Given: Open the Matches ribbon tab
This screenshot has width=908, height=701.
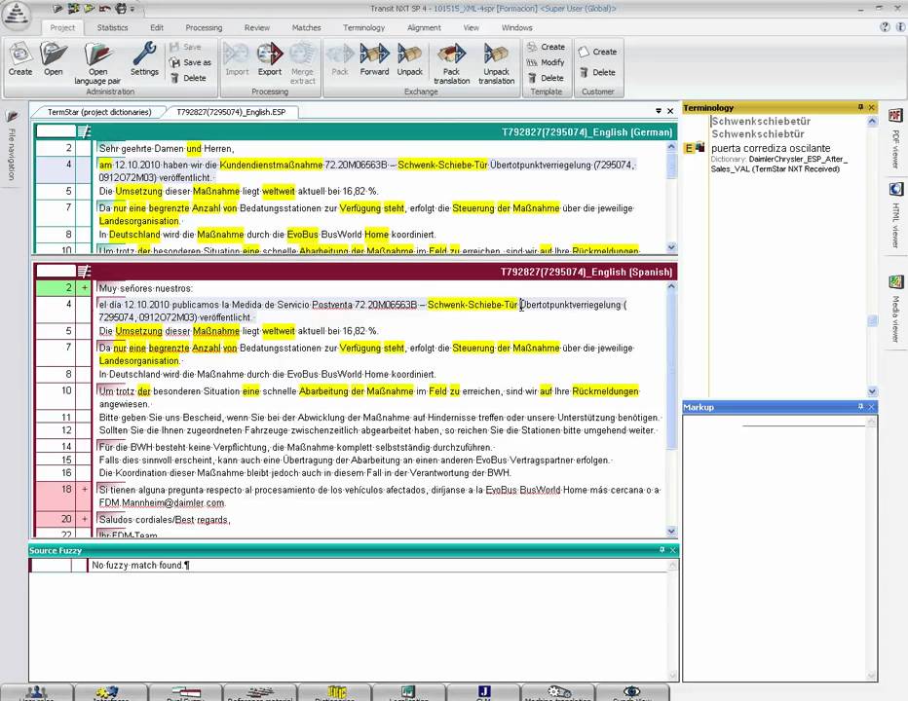Looking at the screenshot, I should click(x=306, y=27).
